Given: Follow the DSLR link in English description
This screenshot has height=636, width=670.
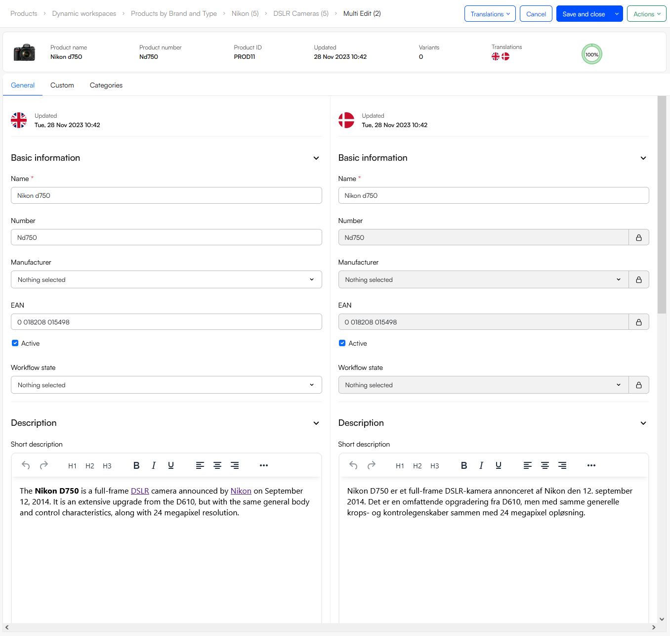Looking at the screenshot, I should (x=140, y=491).
